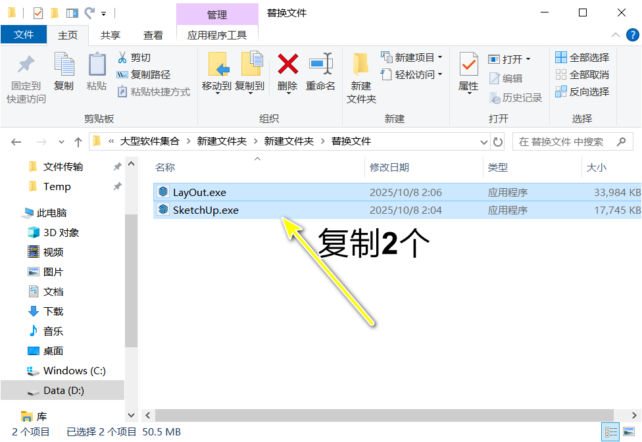Screen dimensions: 642x442
Task: Deselect everything with 全部取消
Action: click(582, 74)
